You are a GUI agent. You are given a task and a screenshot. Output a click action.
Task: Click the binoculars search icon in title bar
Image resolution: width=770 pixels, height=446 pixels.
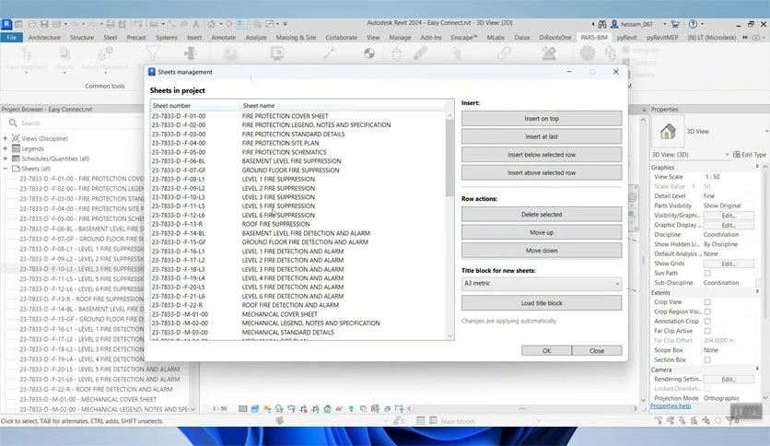point(602,24)
